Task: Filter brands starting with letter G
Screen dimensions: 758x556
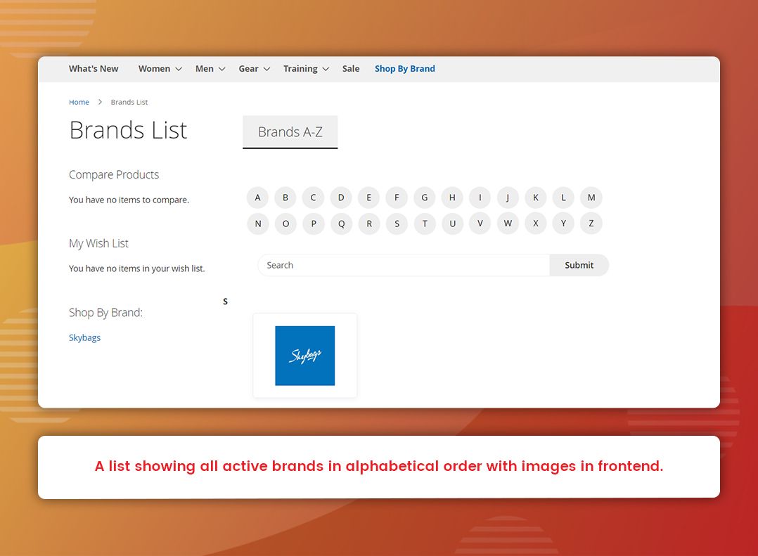Action: [x=425, y=198]
